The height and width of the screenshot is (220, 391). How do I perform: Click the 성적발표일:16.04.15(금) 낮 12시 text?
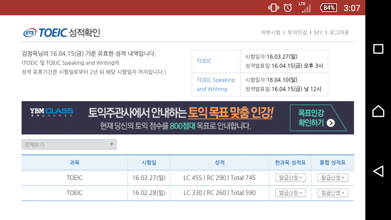click(x=283, y=89)
